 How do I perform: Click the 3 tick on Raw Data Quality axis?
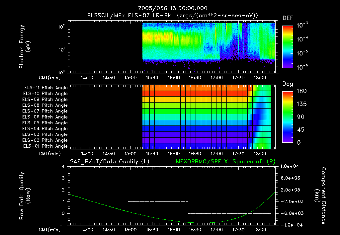tap(63, 178)
